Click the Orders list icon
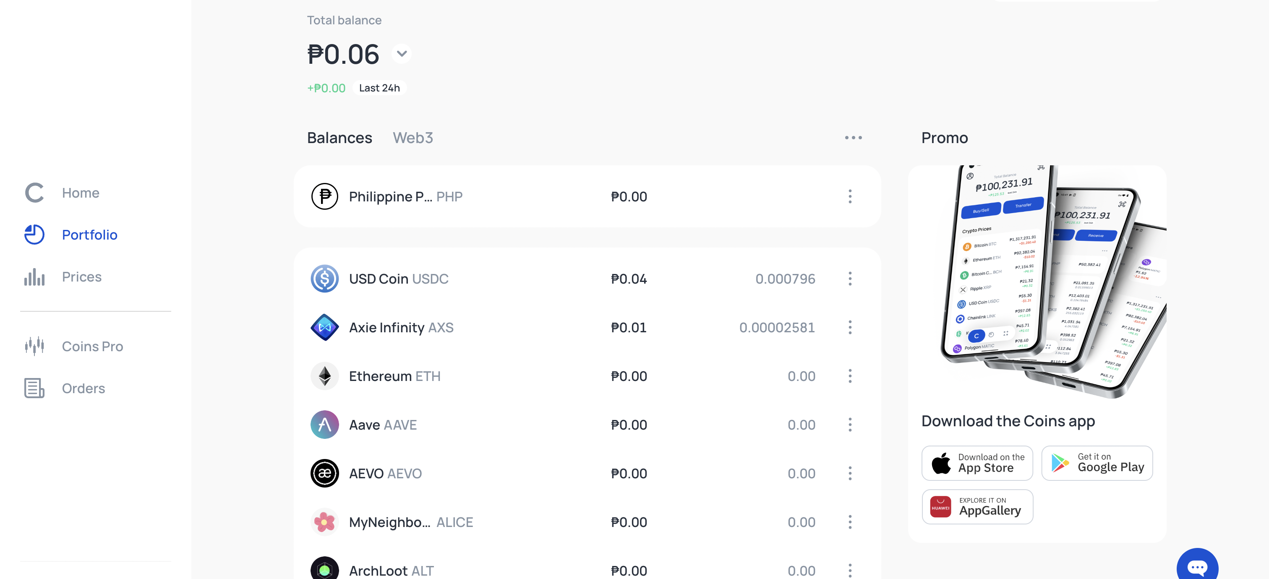The image size is (1269, 579). pos(34,389)
